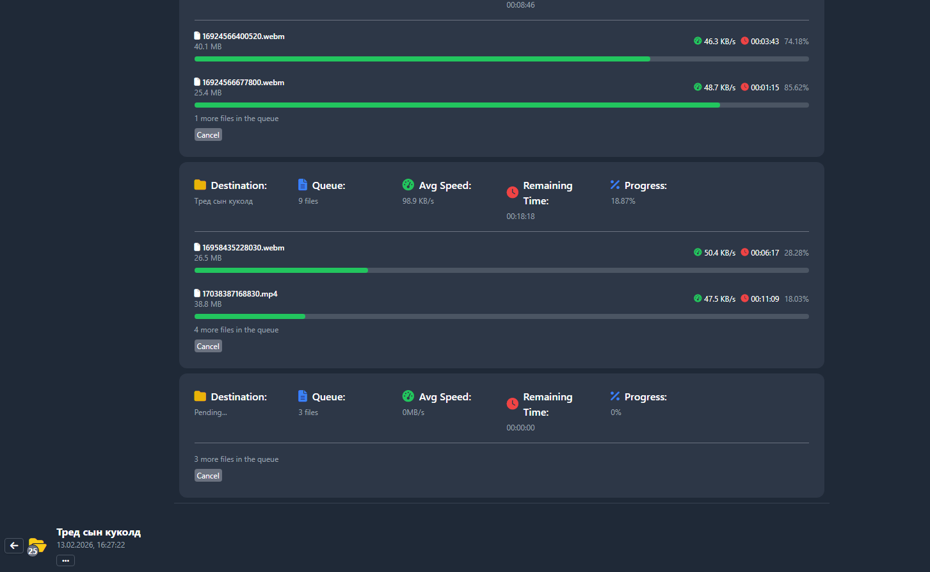Viewport: 930px width, 572px height.
Task: Open the yellow folder icon with the 25 badge
Action: pos(37,546)
